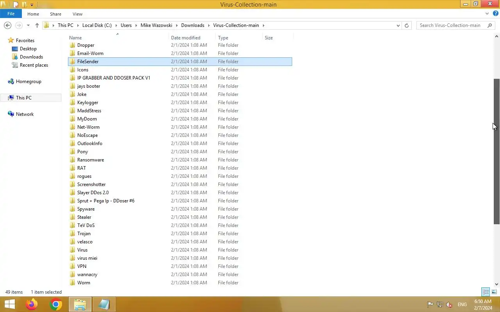Click the scrollbar up arrow
Viewport: 500px width, 312px height.
click(496, 36)
